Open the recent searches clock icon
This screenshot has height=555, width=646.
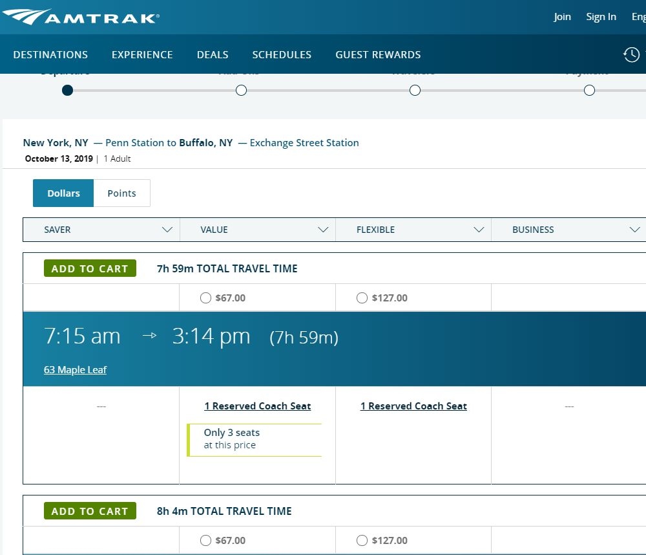pos(631,55)
